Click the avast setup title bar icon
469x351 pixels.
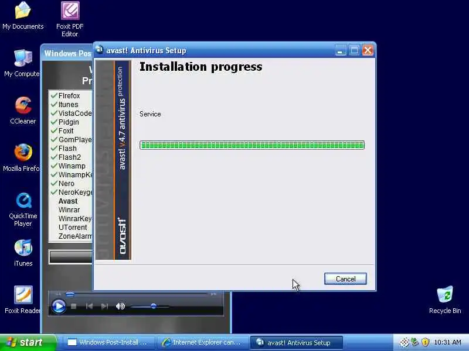(100, 50)
